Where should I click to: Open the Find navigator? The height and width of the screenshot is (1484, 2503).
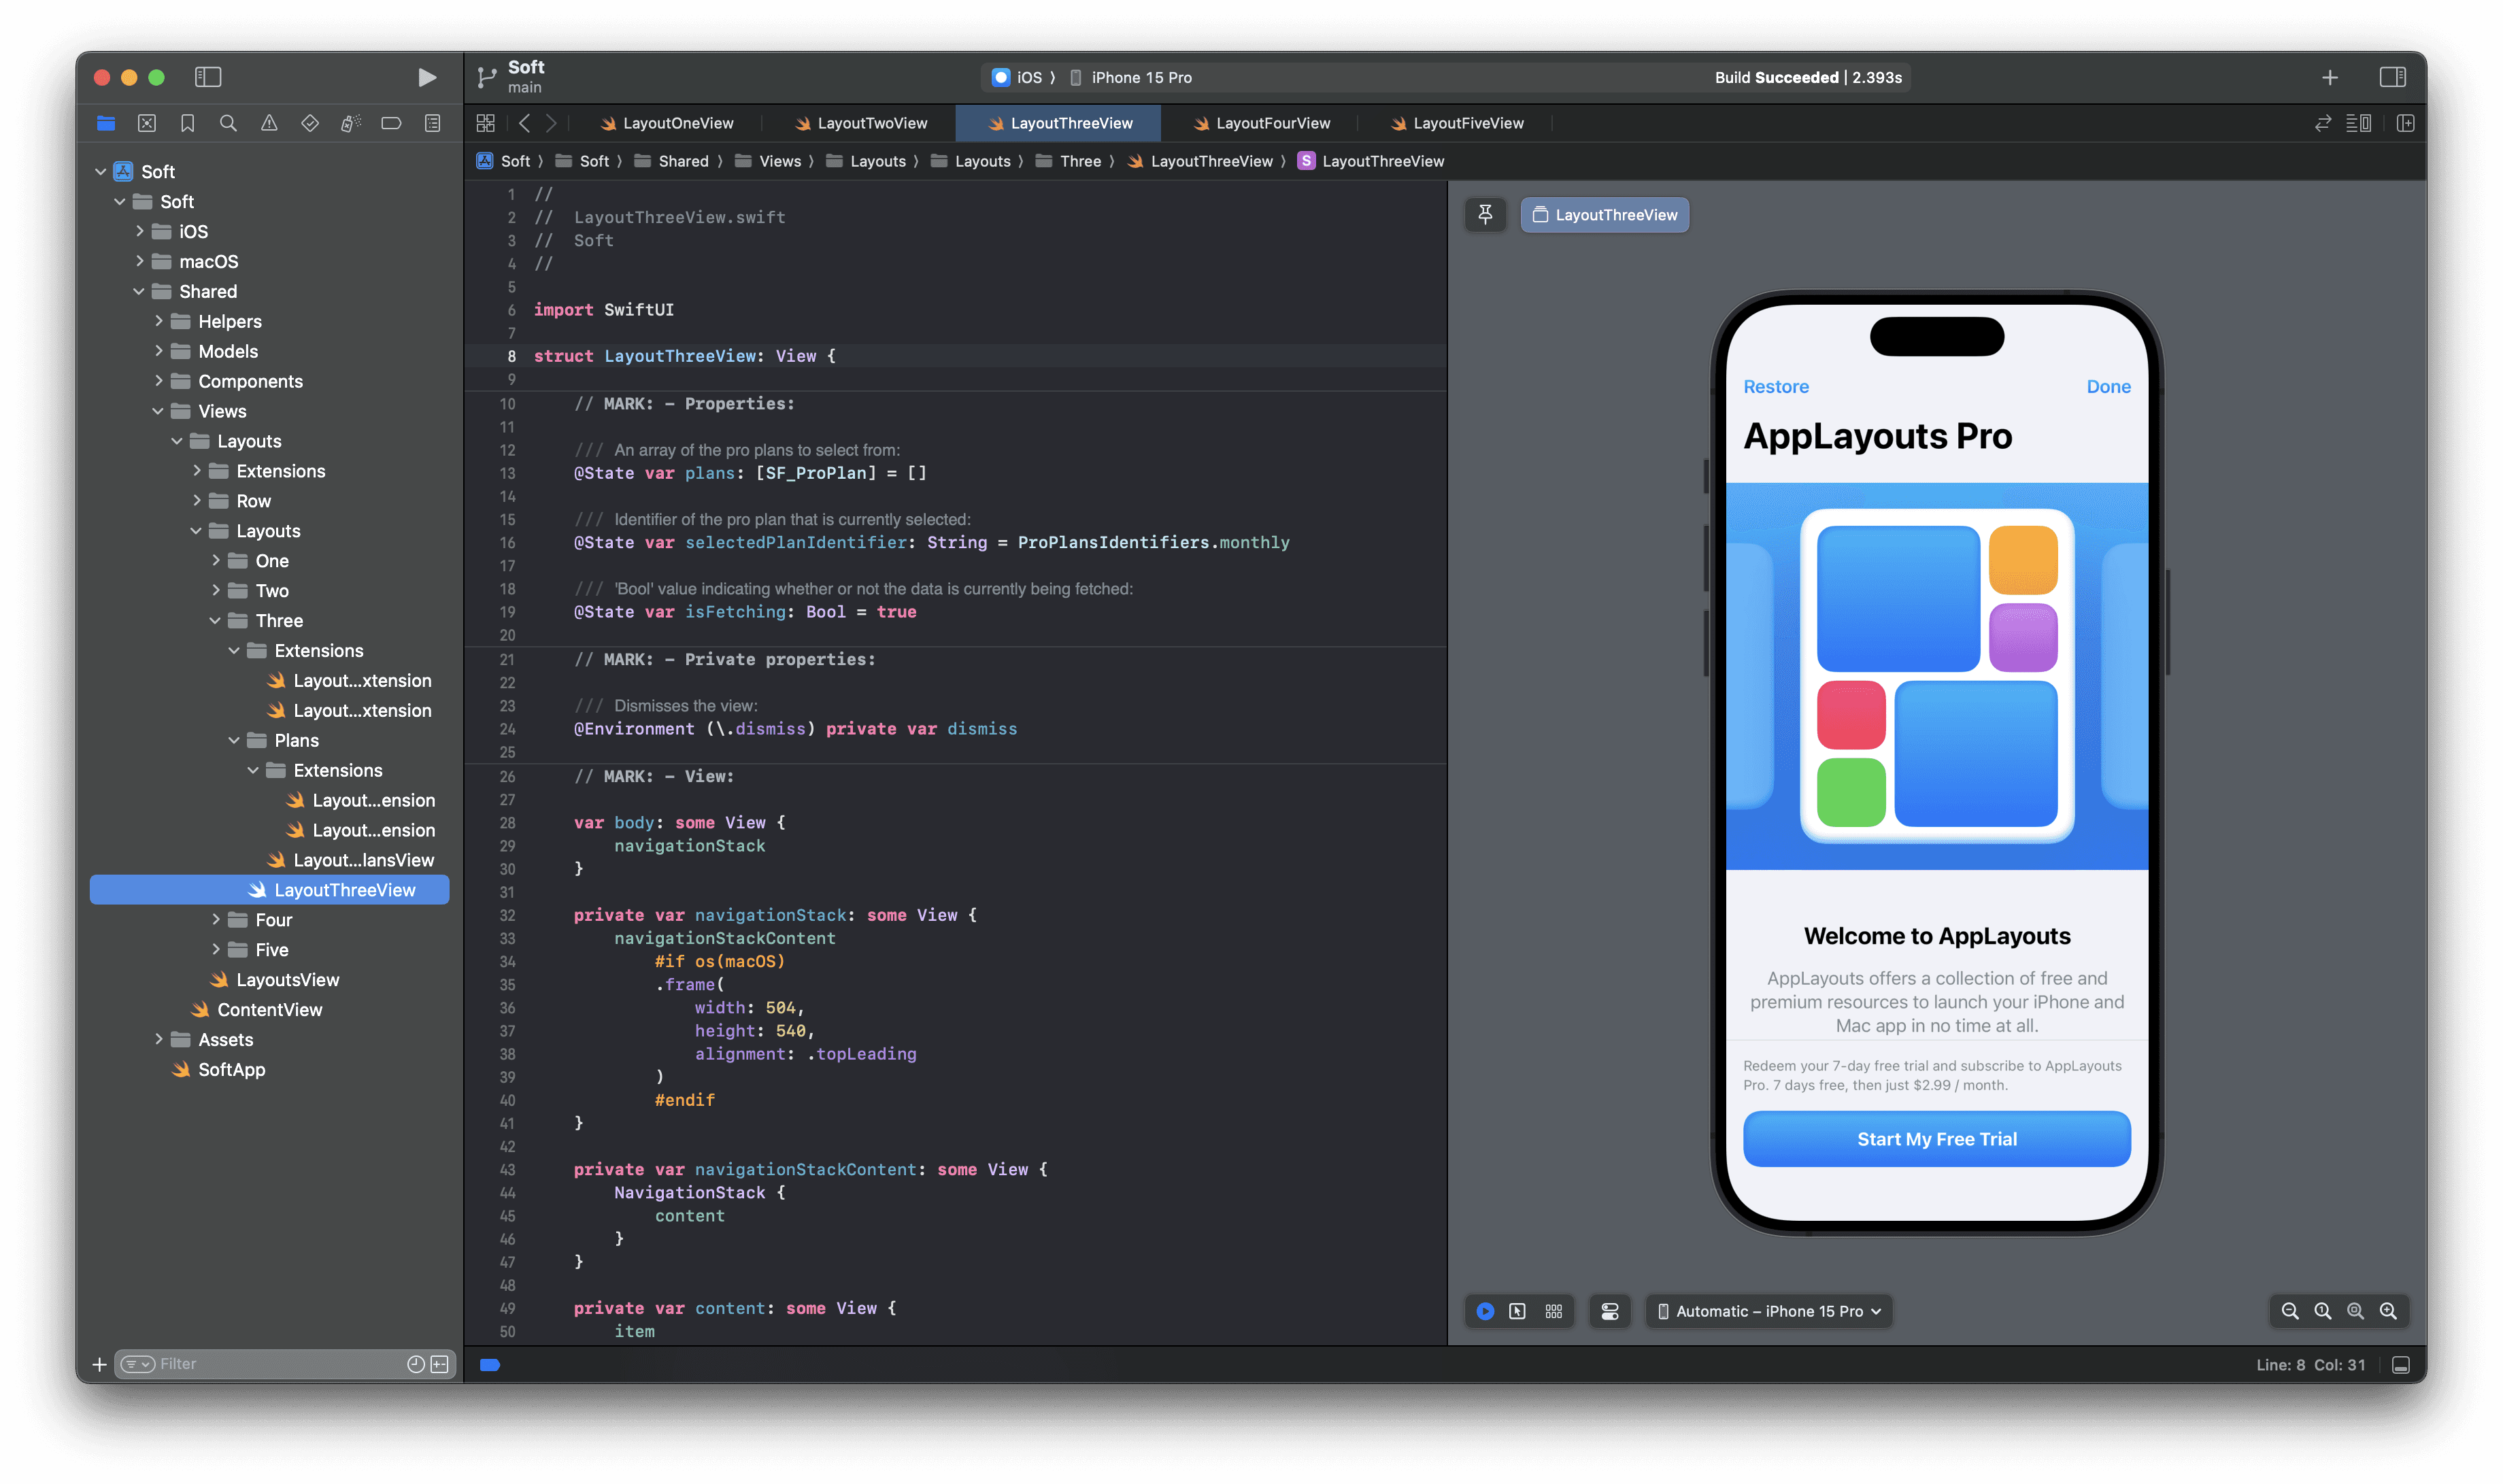(x=228, y=123)
